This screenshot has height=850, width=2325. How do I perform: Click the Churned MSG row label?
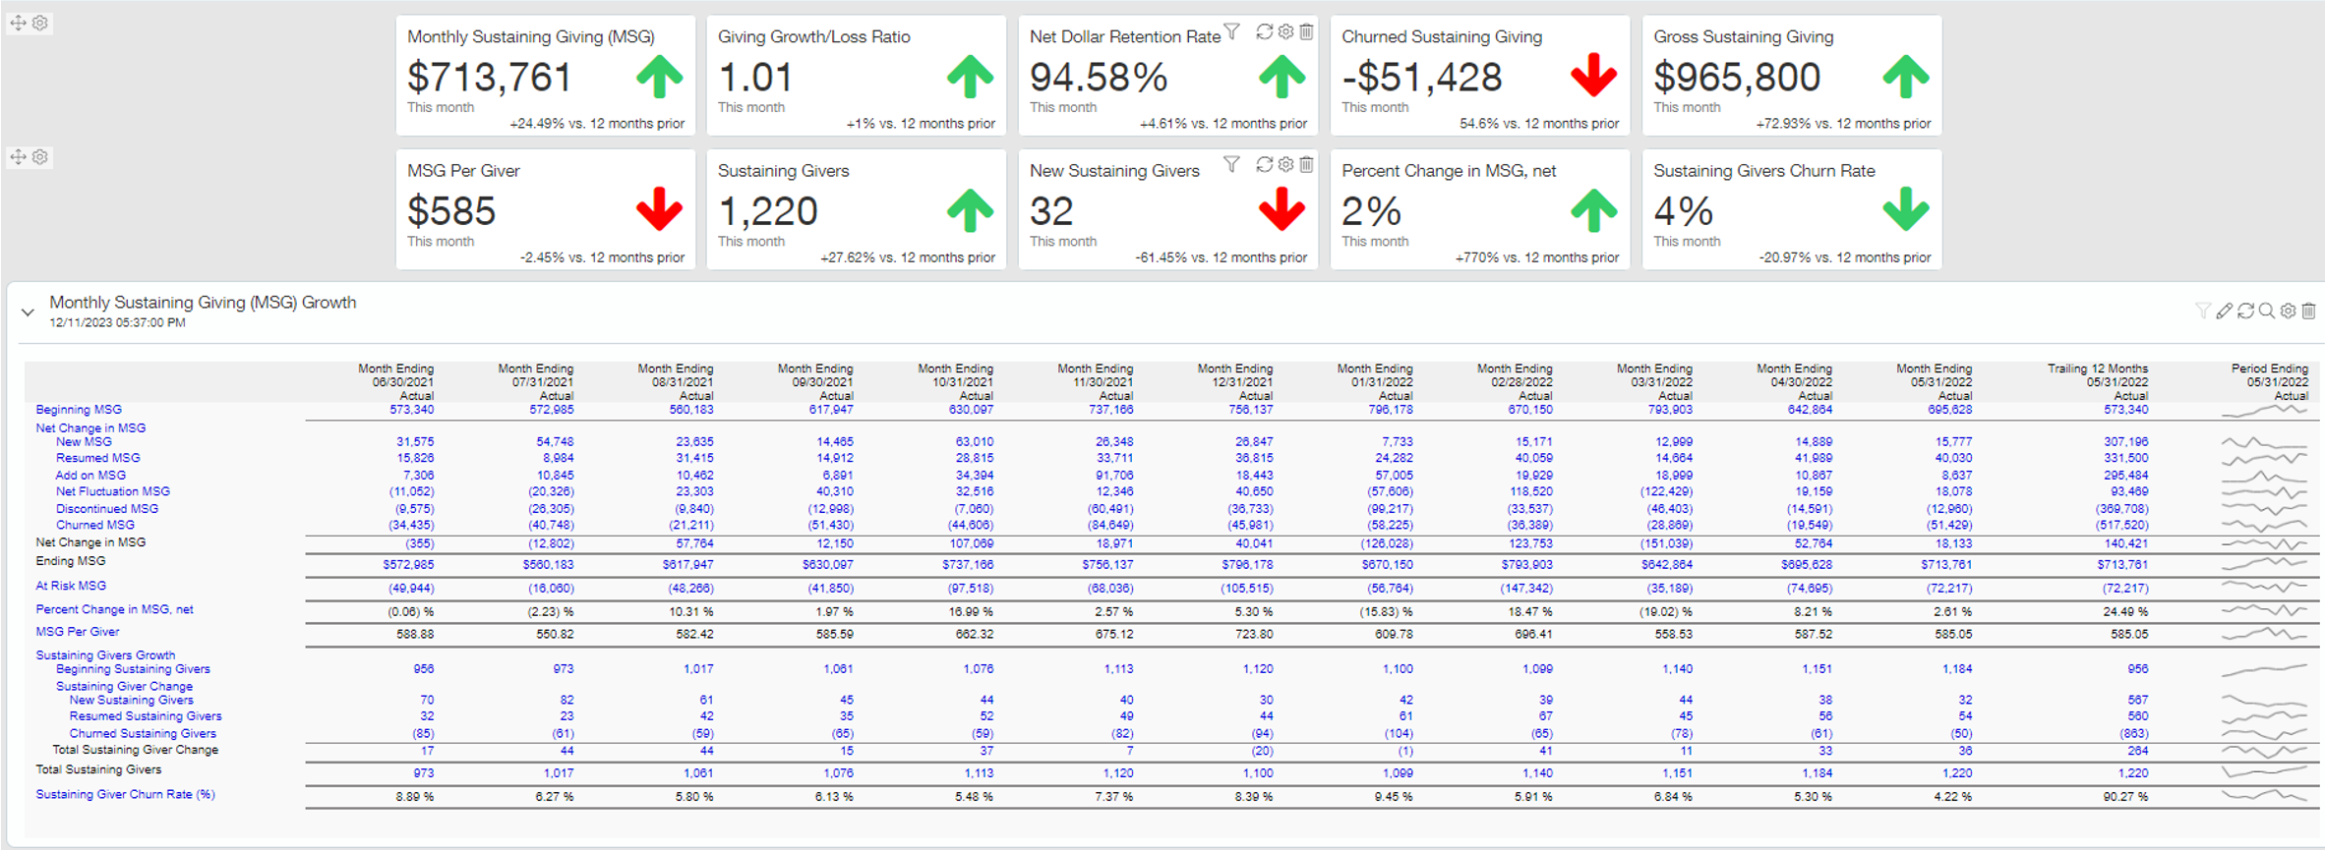94,525
